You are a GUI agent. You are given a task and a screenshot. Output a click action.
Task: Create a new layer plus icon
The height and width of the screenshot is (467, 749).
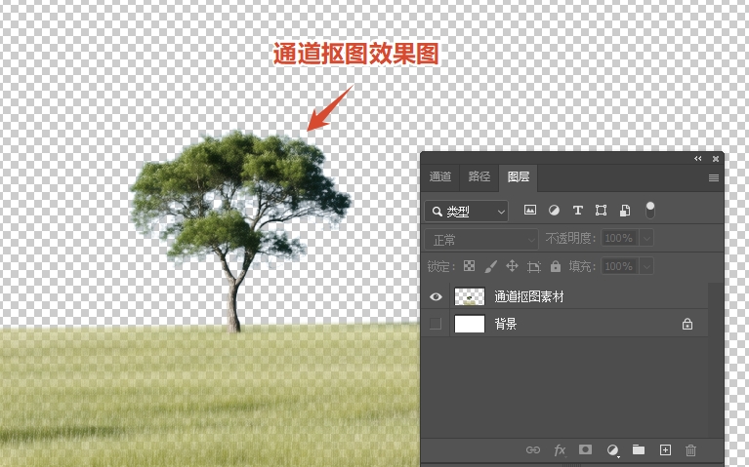point(665,449)
